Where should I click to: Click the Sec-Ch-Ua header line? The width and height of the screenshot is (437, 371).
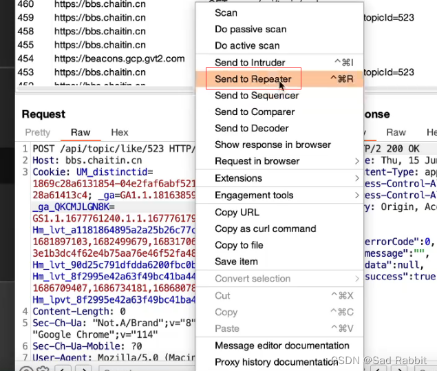coord(114,323)
